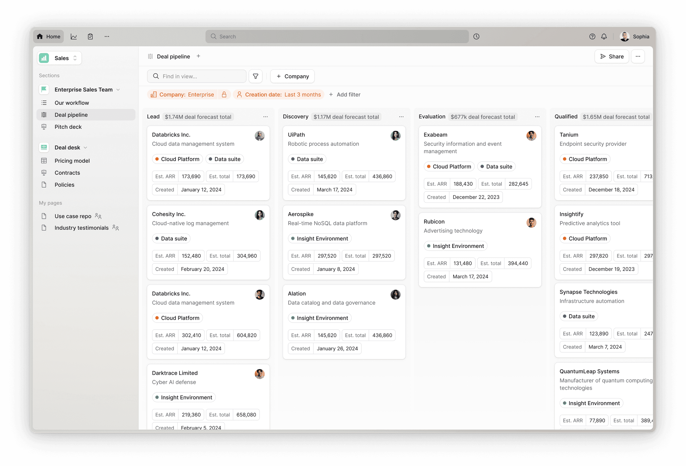Open the Creation date filter
This screenshot has height=466, width=686.
pos(279,95)
